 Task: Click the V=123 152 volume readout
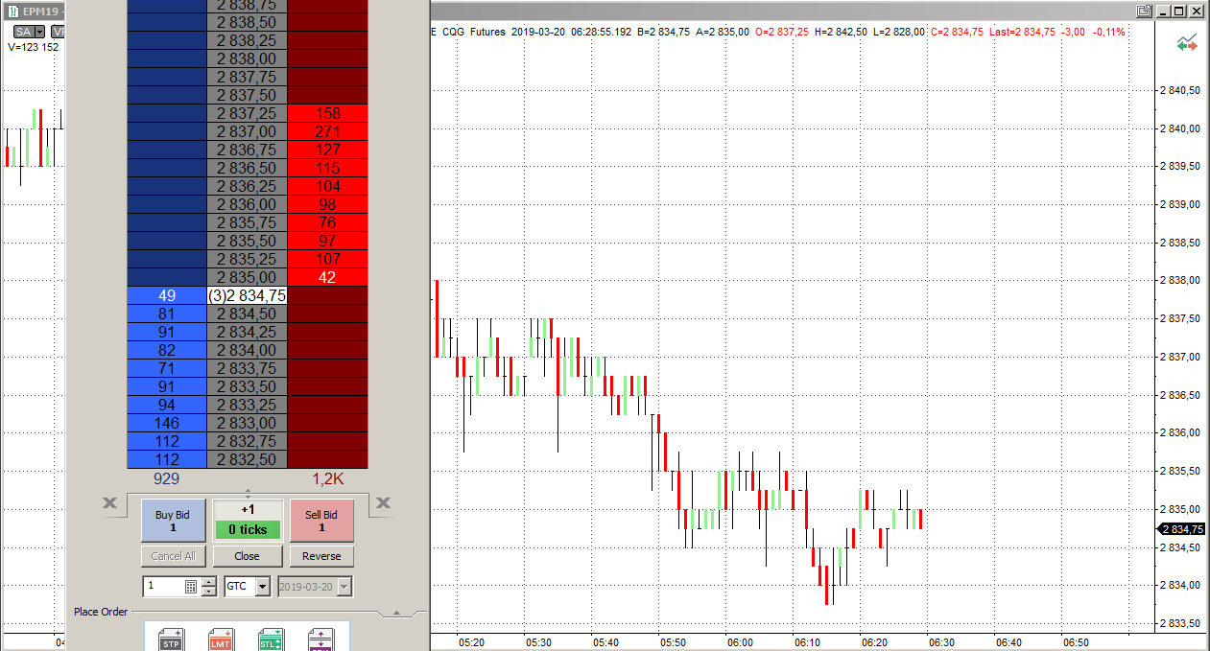coord(34,47)
